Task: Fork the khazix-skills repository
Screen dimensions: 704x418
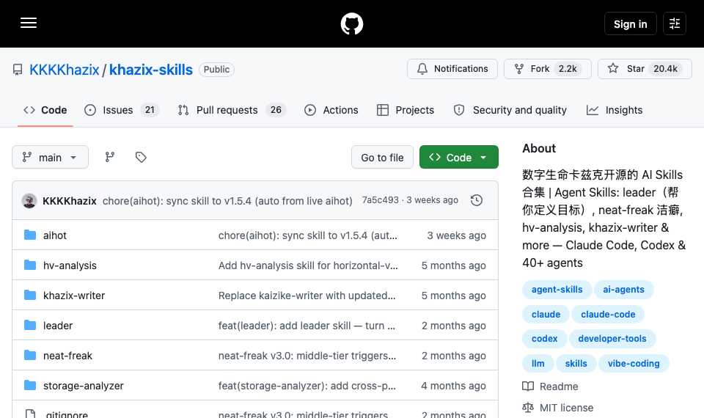Action: [548, 69]
